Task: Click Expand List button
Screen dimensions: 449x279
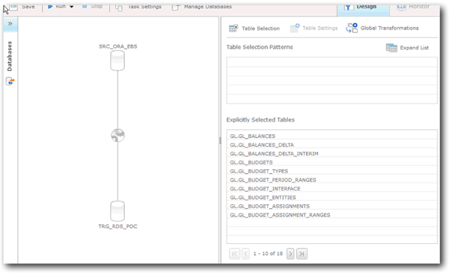Action: click(408, 48)
